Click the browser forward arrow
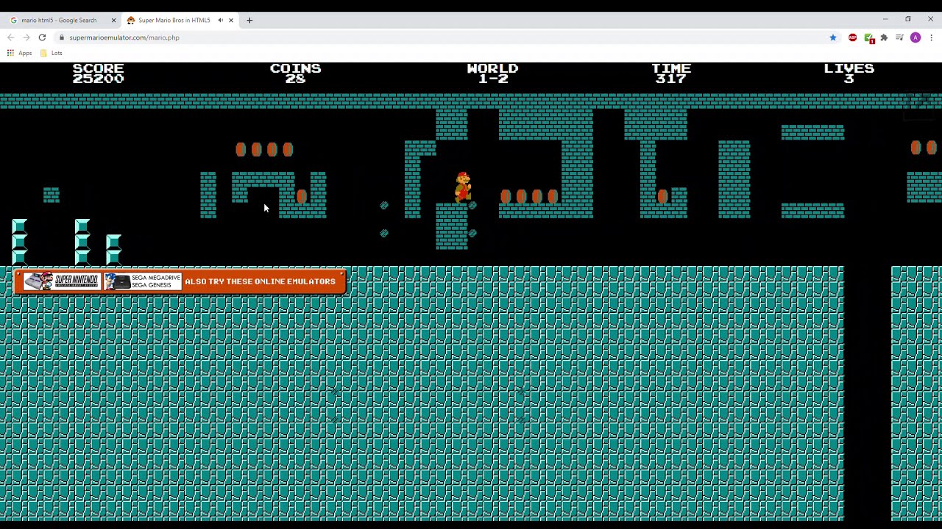The image size is (942, 529). (x=26, y=37)
